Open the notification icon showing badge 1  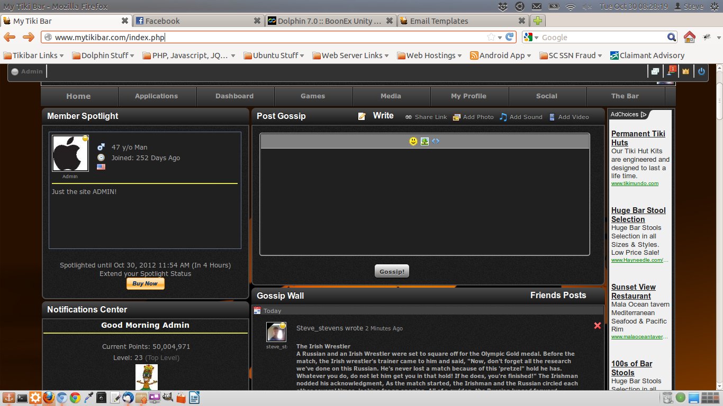(671, 71)
